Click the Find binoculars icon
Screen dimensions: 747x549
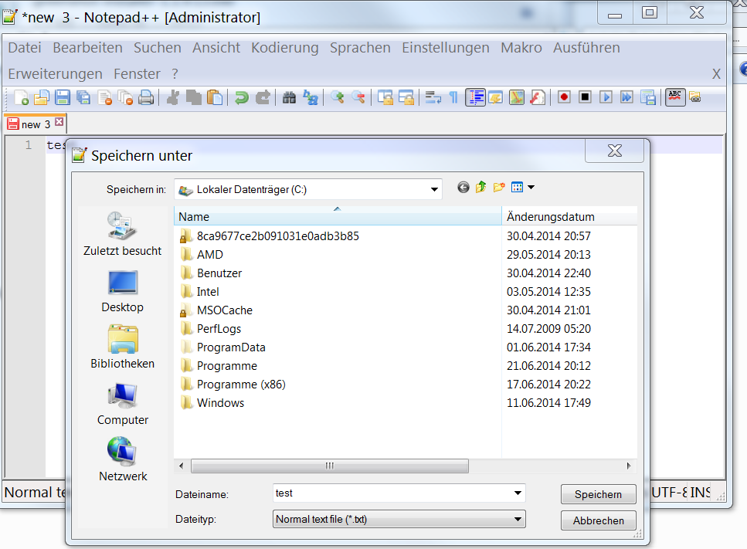click(x=289, y=97)
